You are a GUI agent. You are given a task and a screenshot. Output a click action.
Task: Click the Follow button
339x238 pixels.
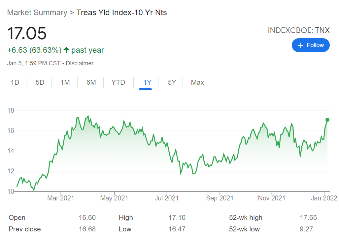tap(310, 45)
